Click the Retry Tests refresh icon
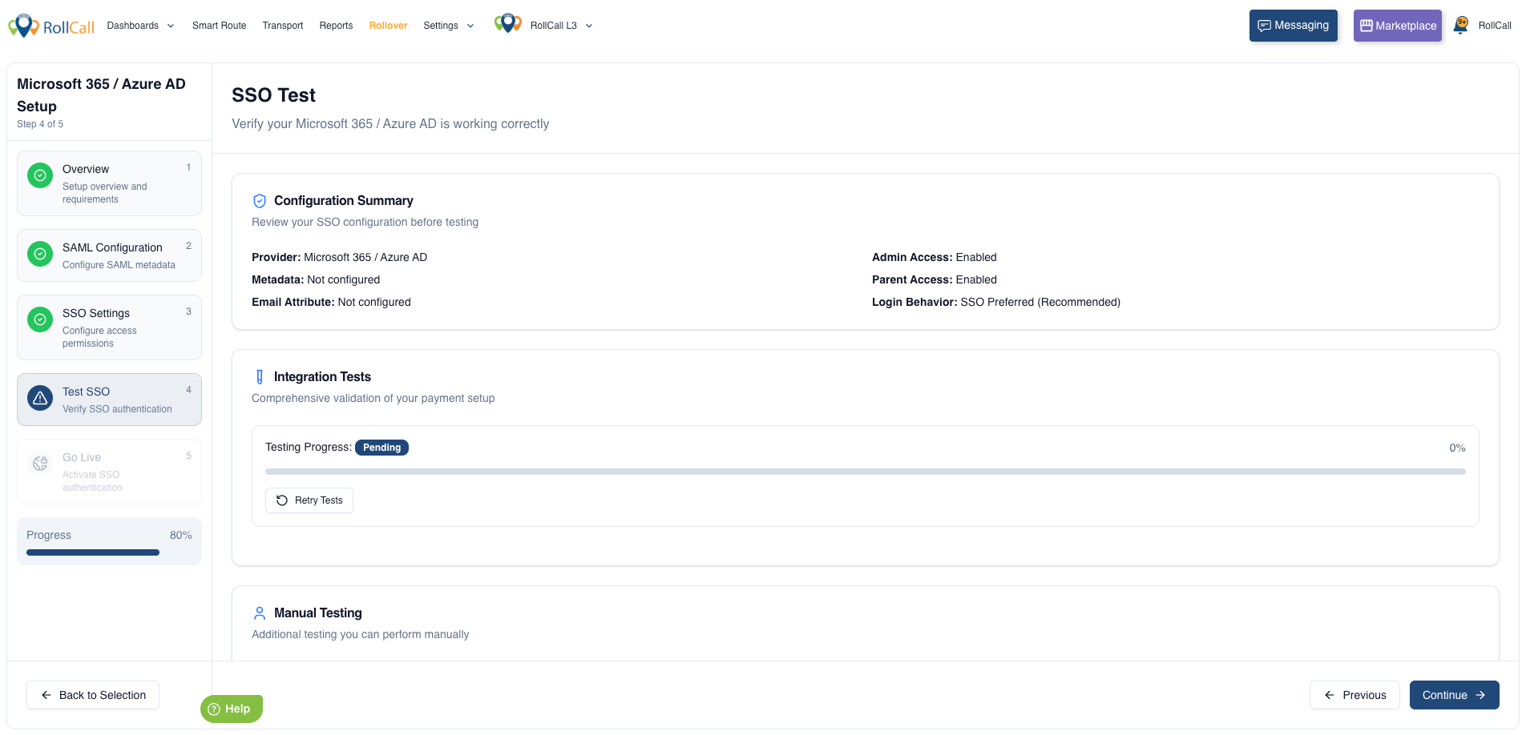This screenshot has width=1526, height=735. [x=282, y=500]
